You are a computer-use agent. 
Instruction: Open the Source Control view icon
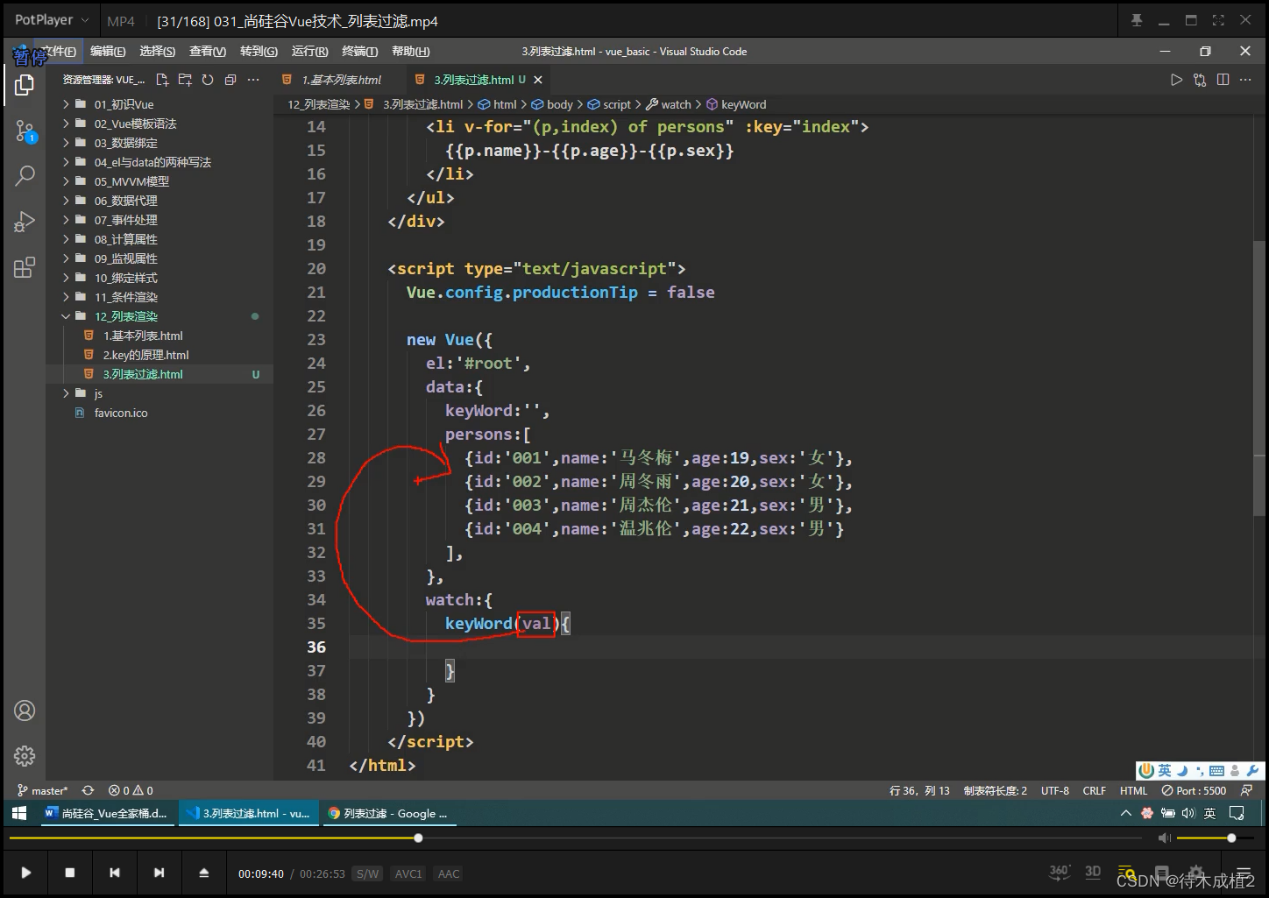[x=25, y=132]
